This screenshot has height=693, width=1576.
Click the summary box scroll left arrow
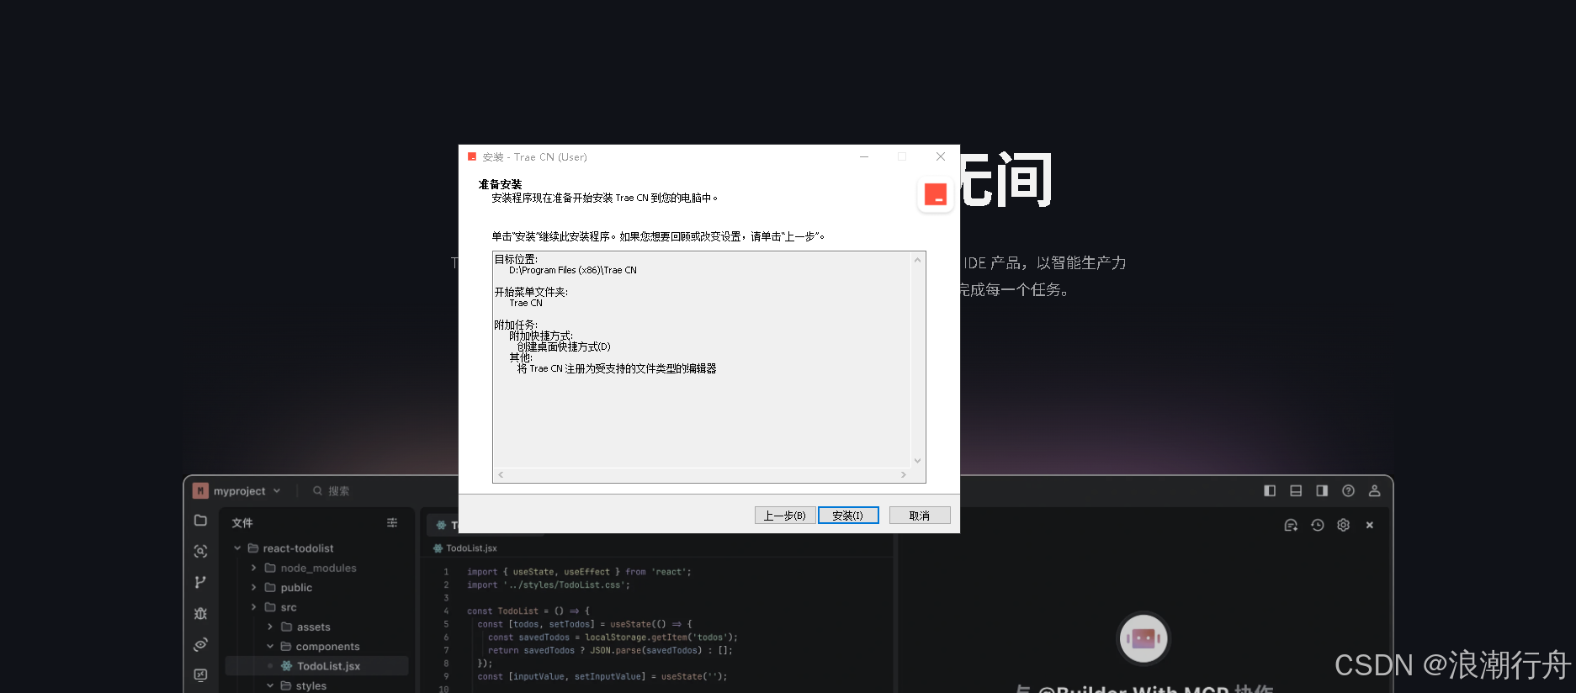(501, 475)
